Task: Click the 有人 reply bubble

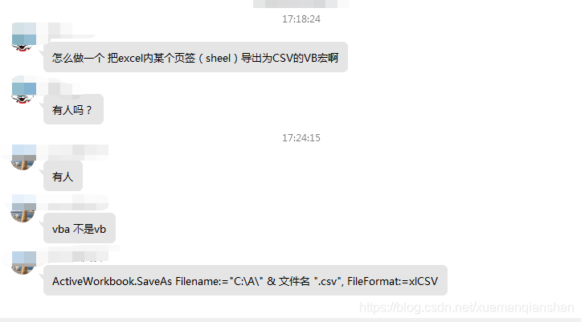Action: pyautogui.click(x=63, y=176)
